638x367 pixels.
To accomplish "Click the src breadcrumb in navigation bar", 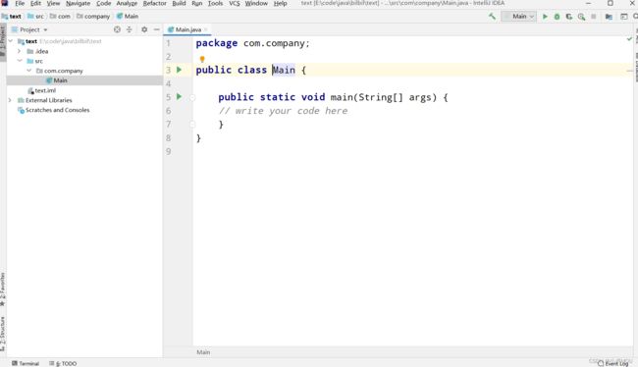I will 35,17.
